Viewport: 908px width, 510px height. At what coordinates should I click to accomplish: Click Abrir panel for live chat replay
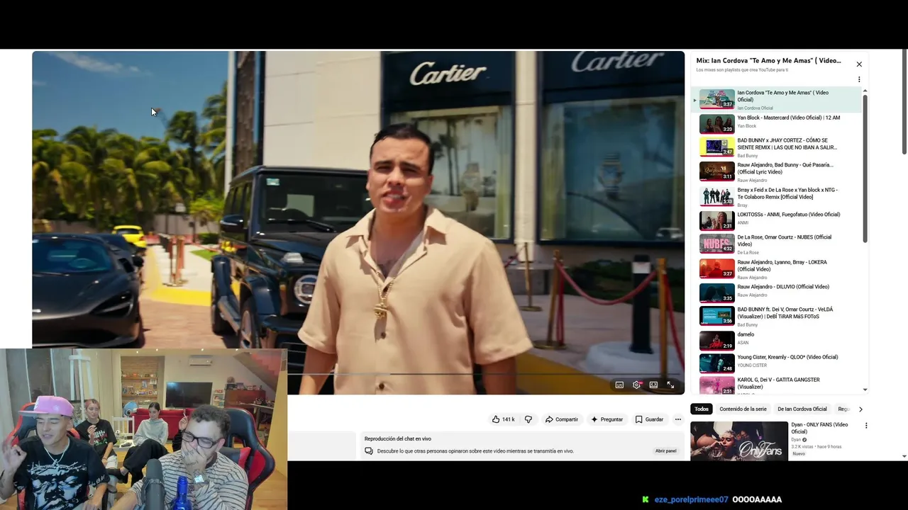point(665,450)
